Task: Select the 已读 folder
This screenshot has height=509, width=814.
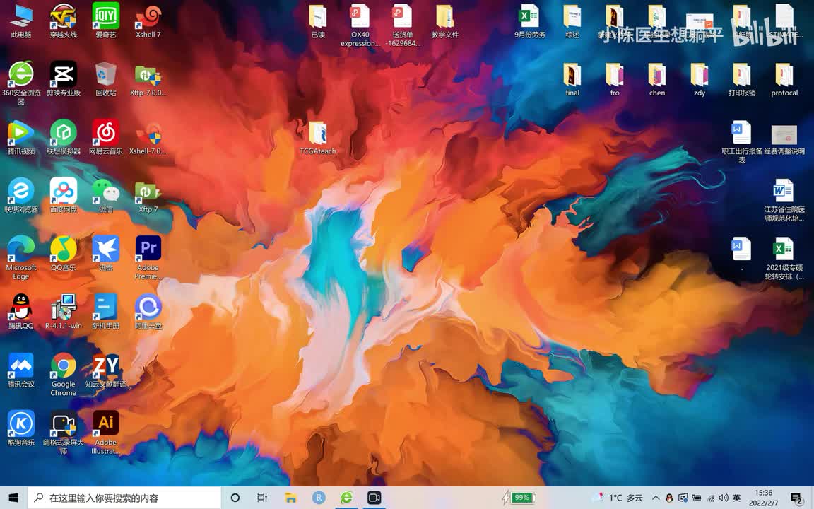Action: (318, 21)
